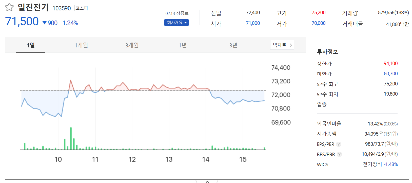Click the 하한가 value 50,700
Viewport: 412px width, 183px height.
click(x=391, y=74)
